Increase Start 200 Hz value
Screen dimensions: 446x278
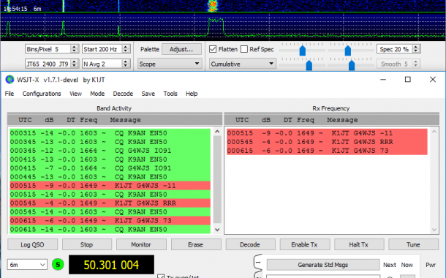point(126,47)
